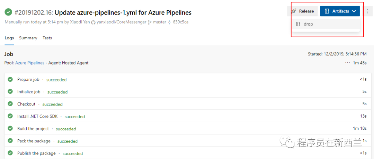Click the 1m 18s duration of Build step
The width and height of the screenshot is (374, 159).
click(x=360, y=128)
